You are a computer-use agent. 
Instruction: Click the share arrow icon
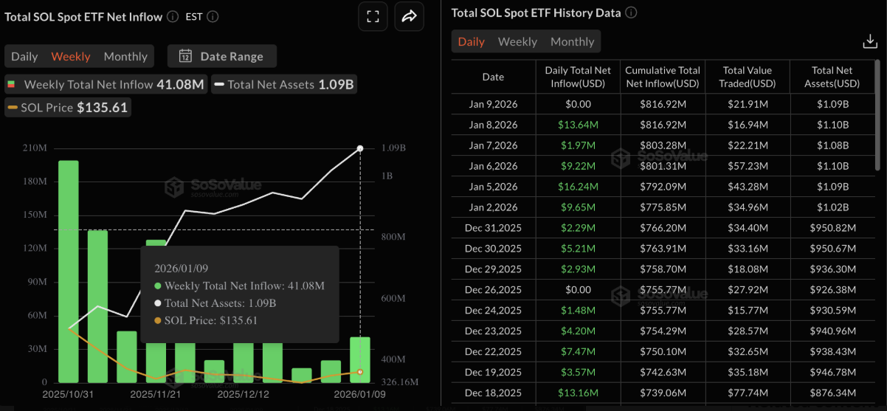[x=409, y=16]
